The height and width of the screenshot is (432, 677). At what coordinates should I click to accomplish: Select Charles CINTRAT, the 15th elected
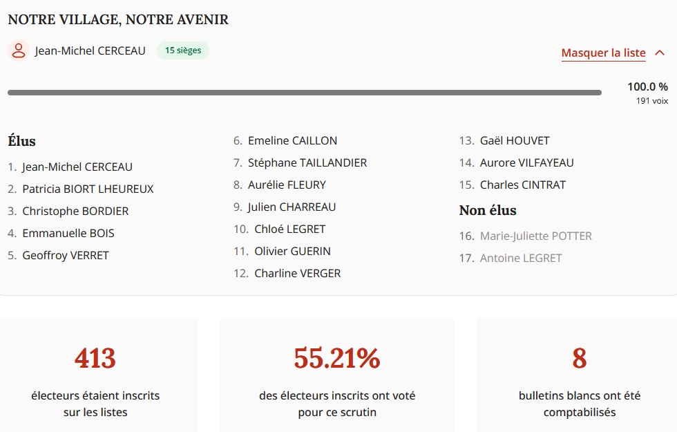[522, 185]
